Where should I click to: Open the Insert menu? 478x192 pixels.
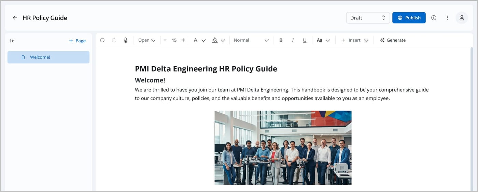354,40
